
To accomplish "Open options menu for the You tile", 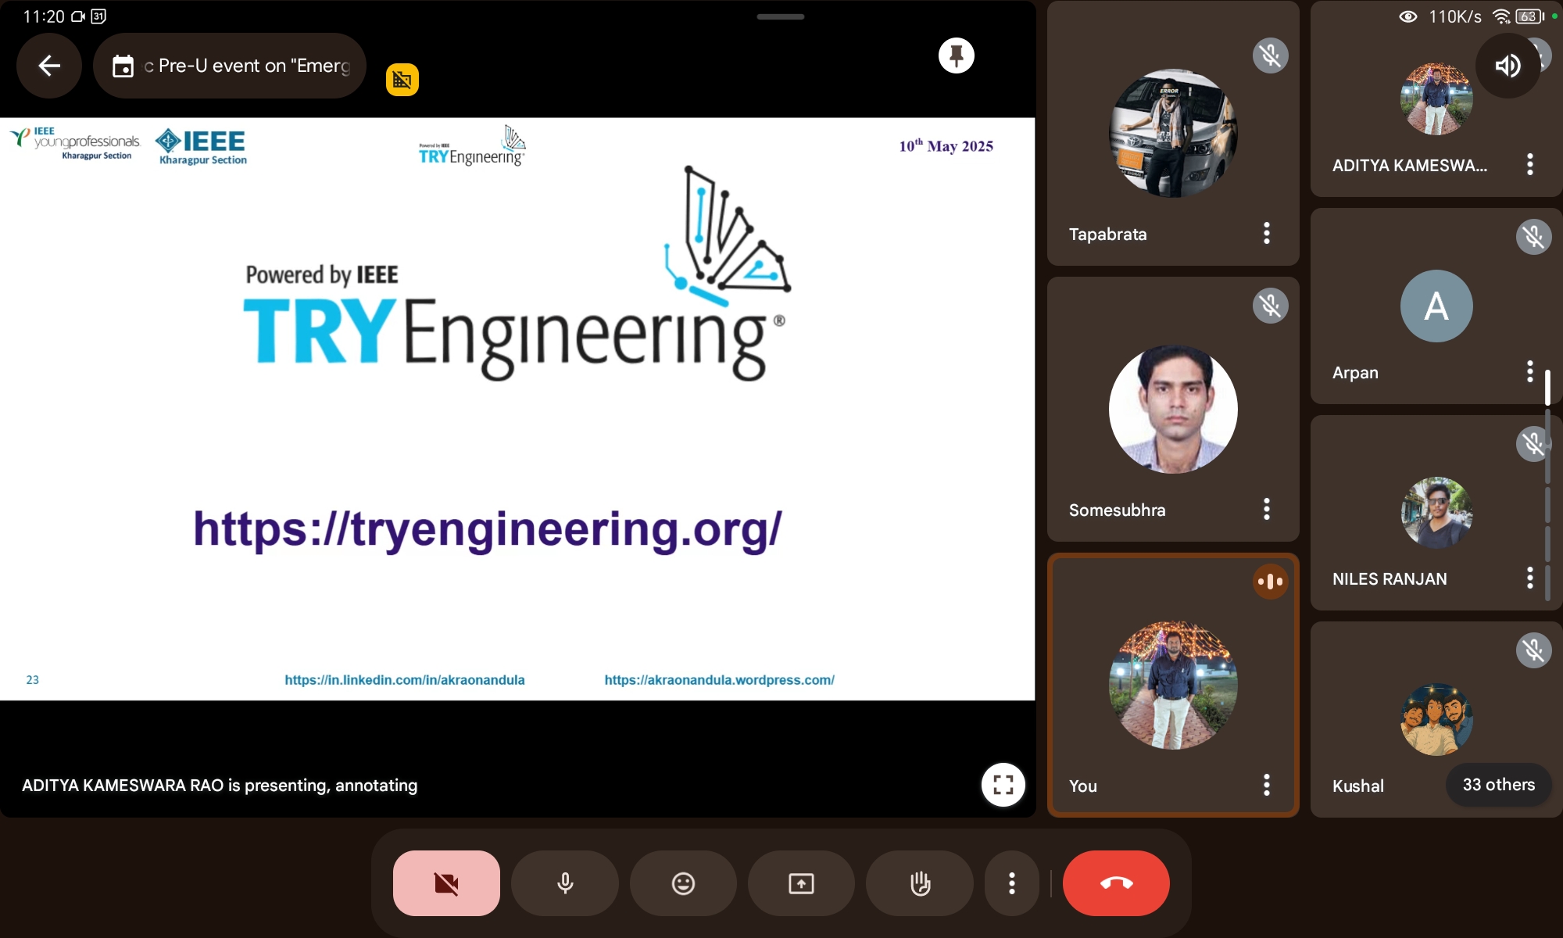I will (1267, 785).
